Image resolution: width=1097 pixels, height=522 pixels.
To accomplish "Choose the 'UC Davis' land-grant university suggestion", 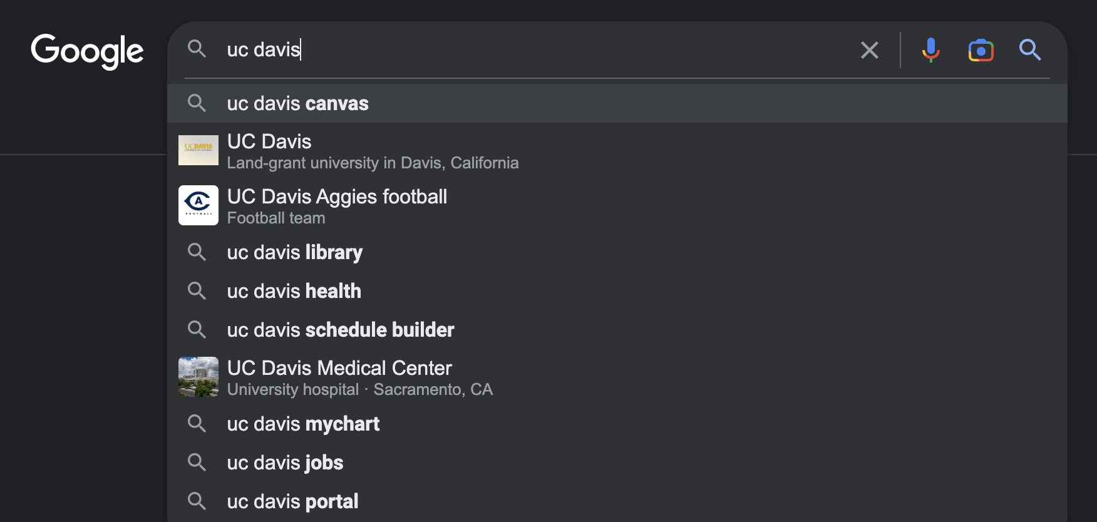I will click(617, 151).
